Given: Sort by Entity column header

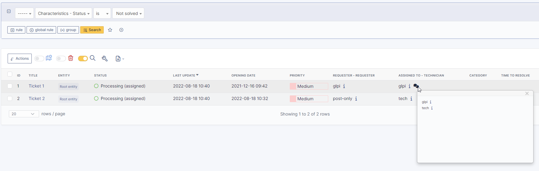Looking at the screenshot, I should pos(64,75).
